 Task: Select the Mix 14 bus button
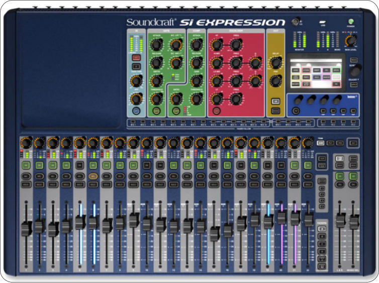264,122
